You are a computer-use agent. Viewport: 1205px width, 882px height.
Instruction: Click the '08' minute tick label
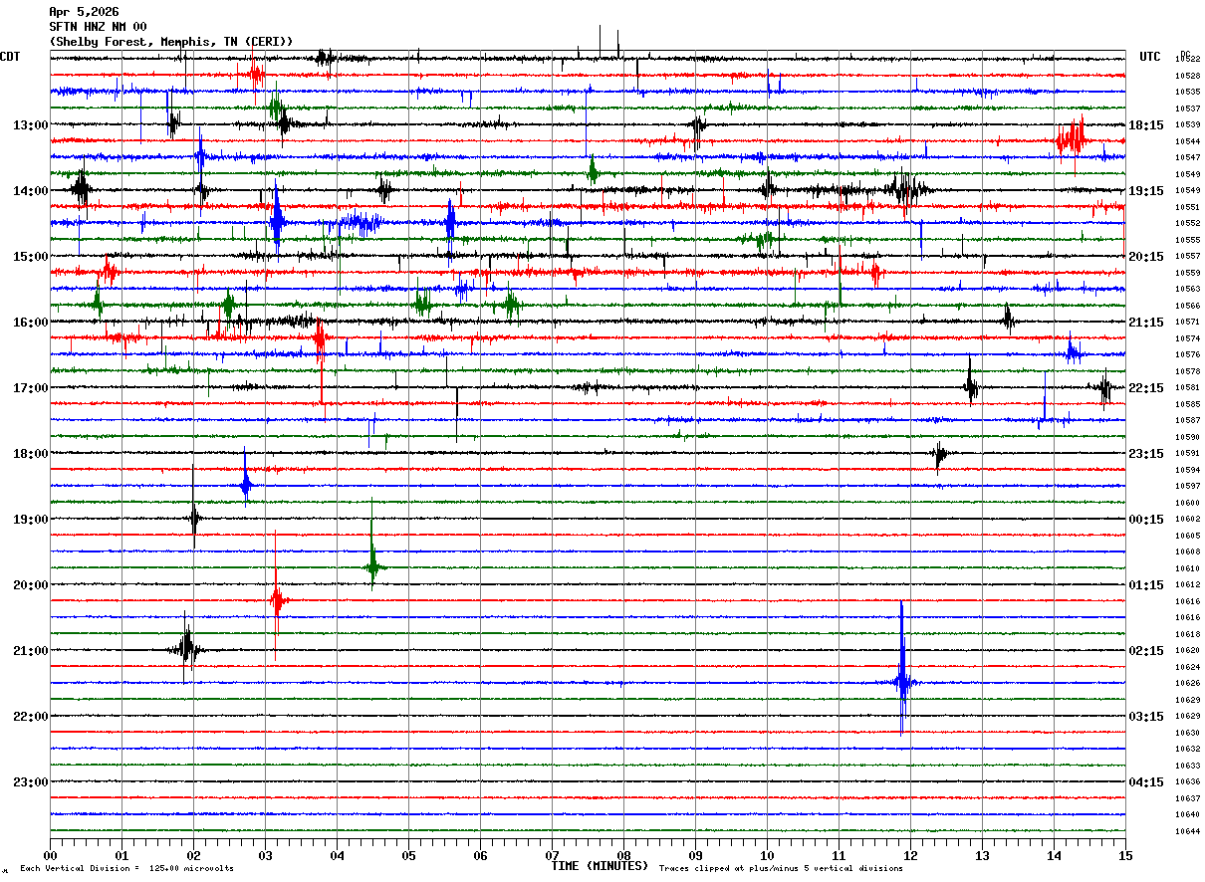[623, 855]
